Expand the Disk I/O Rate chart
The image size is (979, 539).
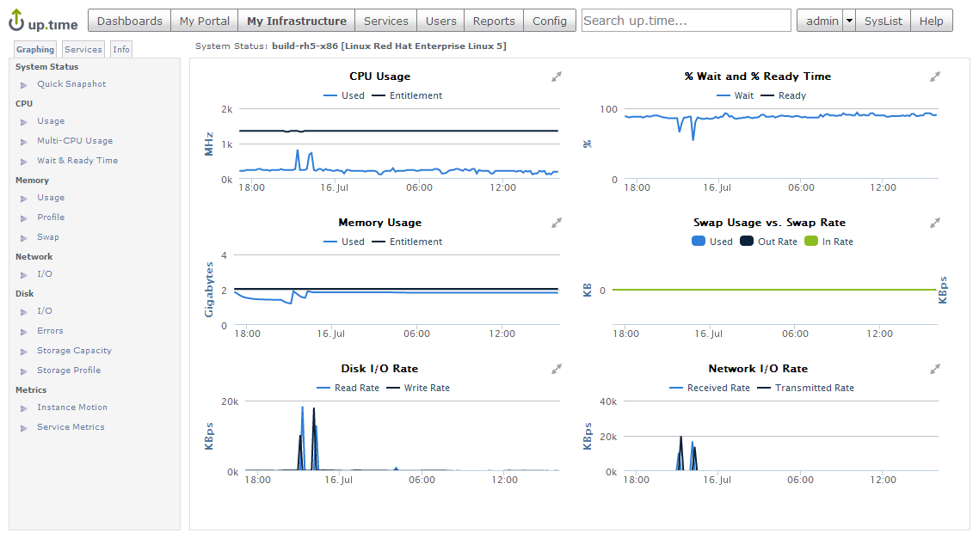click(x=557, y=369)
